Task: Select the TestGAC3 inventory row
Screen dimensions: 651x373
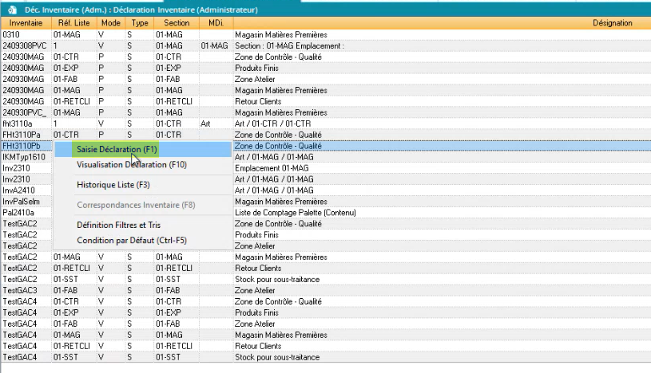Action: [24, 291]
